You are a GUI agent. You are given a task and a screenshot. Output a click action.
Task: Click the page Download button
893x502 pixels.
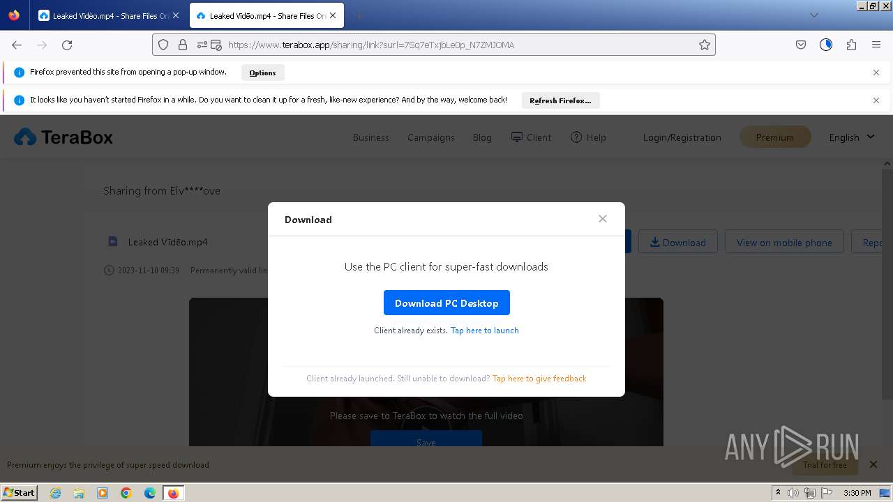677,242
